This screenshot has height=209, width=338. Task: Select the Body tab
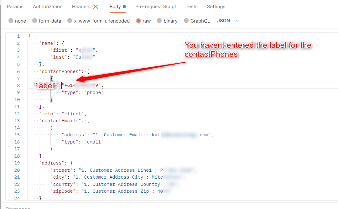point(117,7)
